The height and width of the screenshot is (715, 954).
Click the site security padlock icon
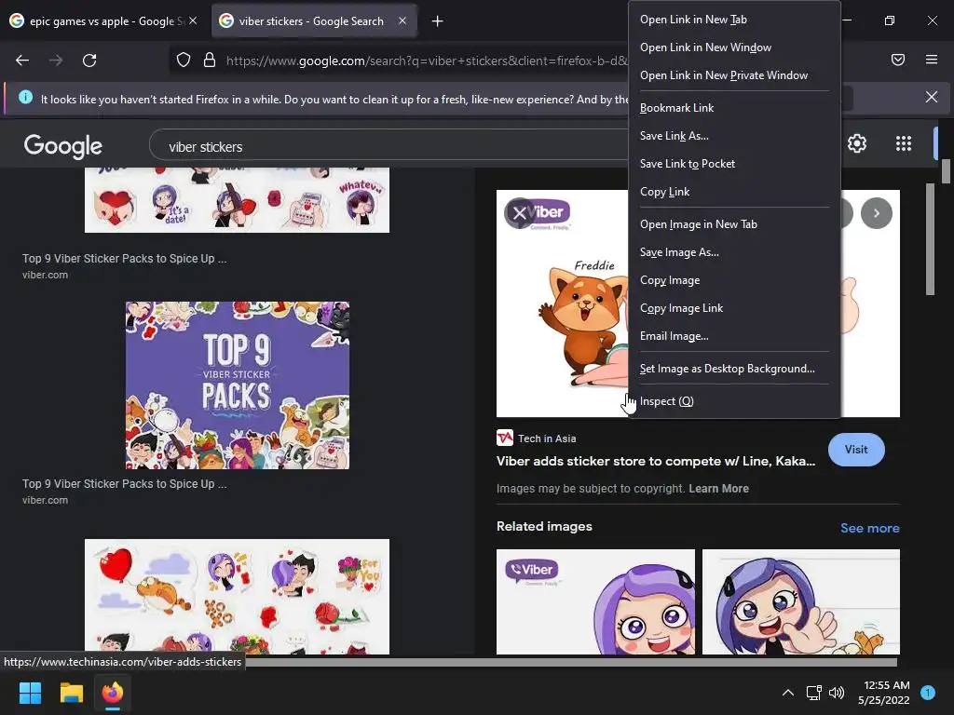click(210, 60)
